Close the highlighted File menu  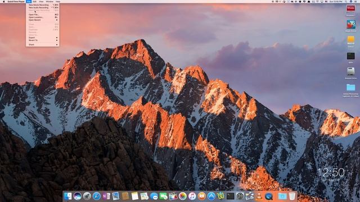pyautogui.click(x=29, y=1)
